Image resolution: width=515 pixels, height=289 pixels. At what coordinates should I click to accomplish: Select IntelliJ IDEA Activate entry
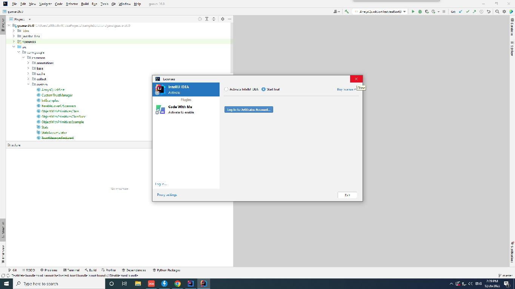[186, 90]
